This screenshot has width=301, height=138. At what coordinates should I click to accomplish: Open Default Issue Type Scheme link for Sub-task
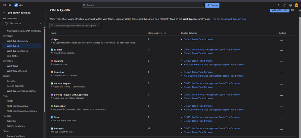198,132
